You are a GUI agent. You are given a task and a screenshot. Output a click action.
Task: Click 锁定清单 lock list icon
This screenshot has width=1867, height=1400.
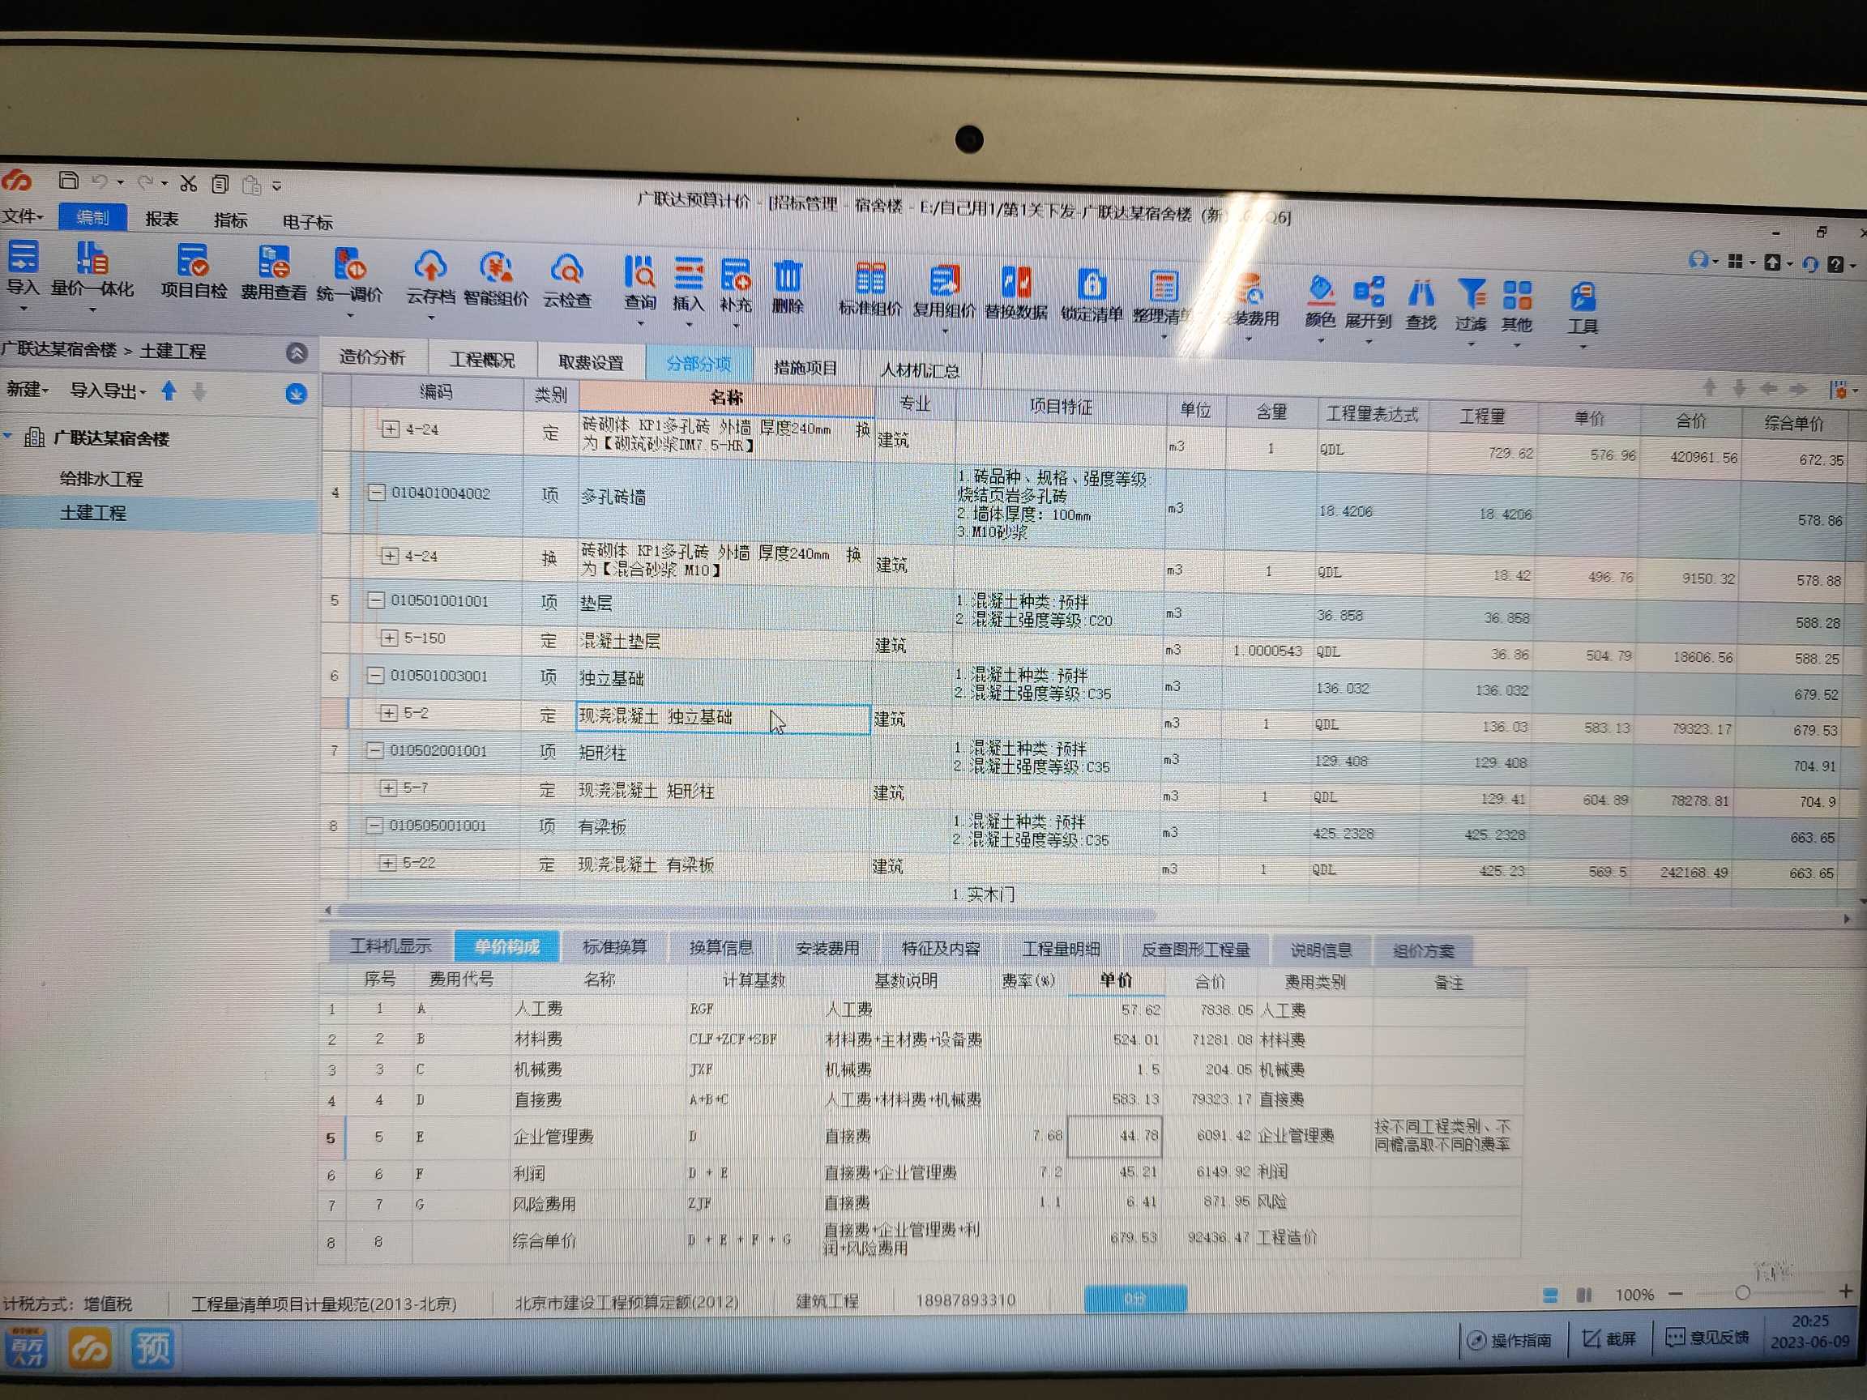1091,285
